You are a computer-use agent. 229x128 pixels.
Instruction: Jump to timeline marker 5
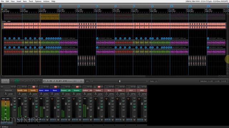pyautogui.click(x=79, y=6)
